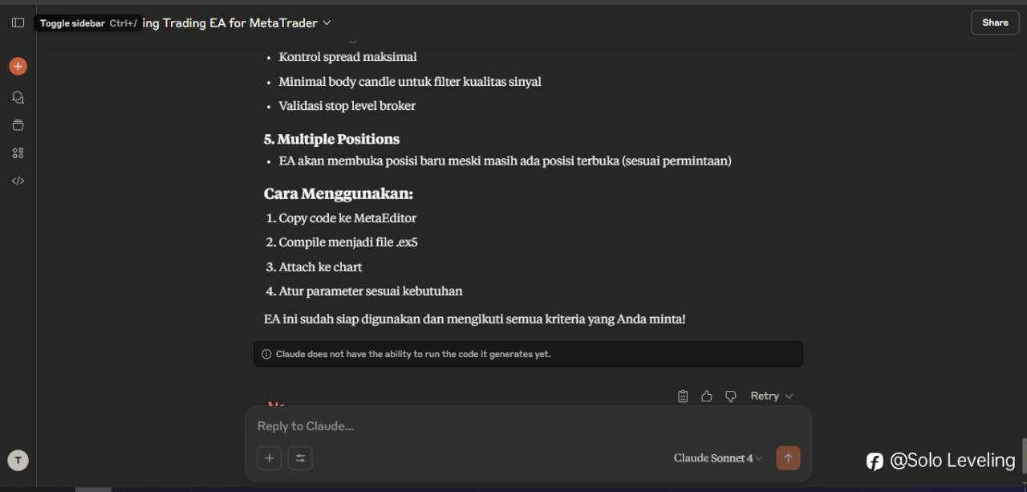
Task: Click the page scrollbar thumb on right
Action: coord(1024,457)
